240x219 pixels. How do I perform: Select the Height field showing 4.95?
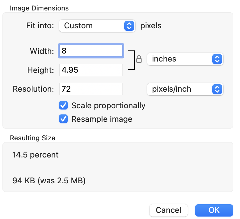tap(91, 70)
